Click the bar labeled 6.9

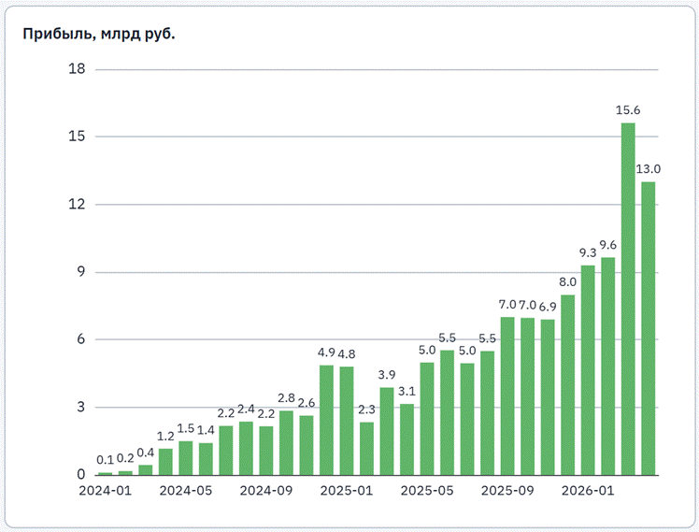548,396
